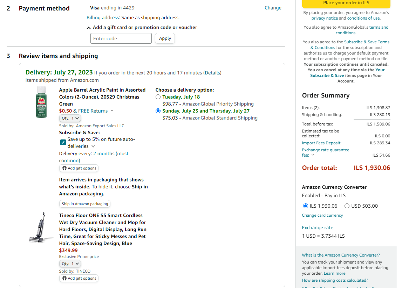Expand FREE Returns chevron for paint item
Screen dimensions: 402x288
pos(112,111)
